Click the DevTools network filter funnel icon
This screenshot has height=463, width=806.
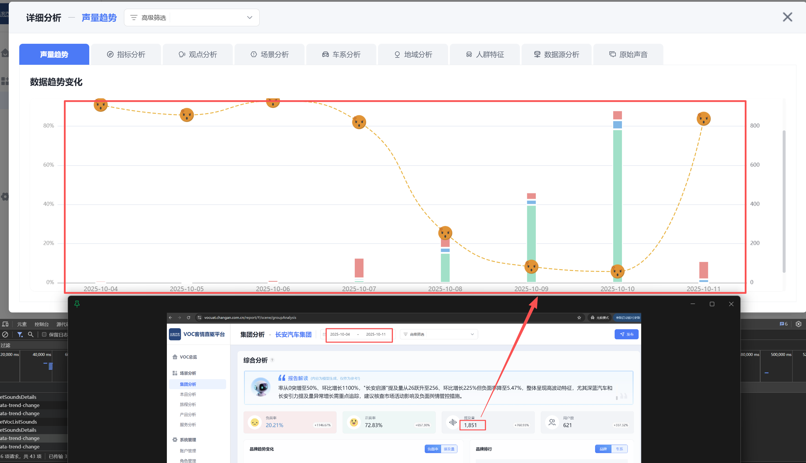tap(20, 335)
